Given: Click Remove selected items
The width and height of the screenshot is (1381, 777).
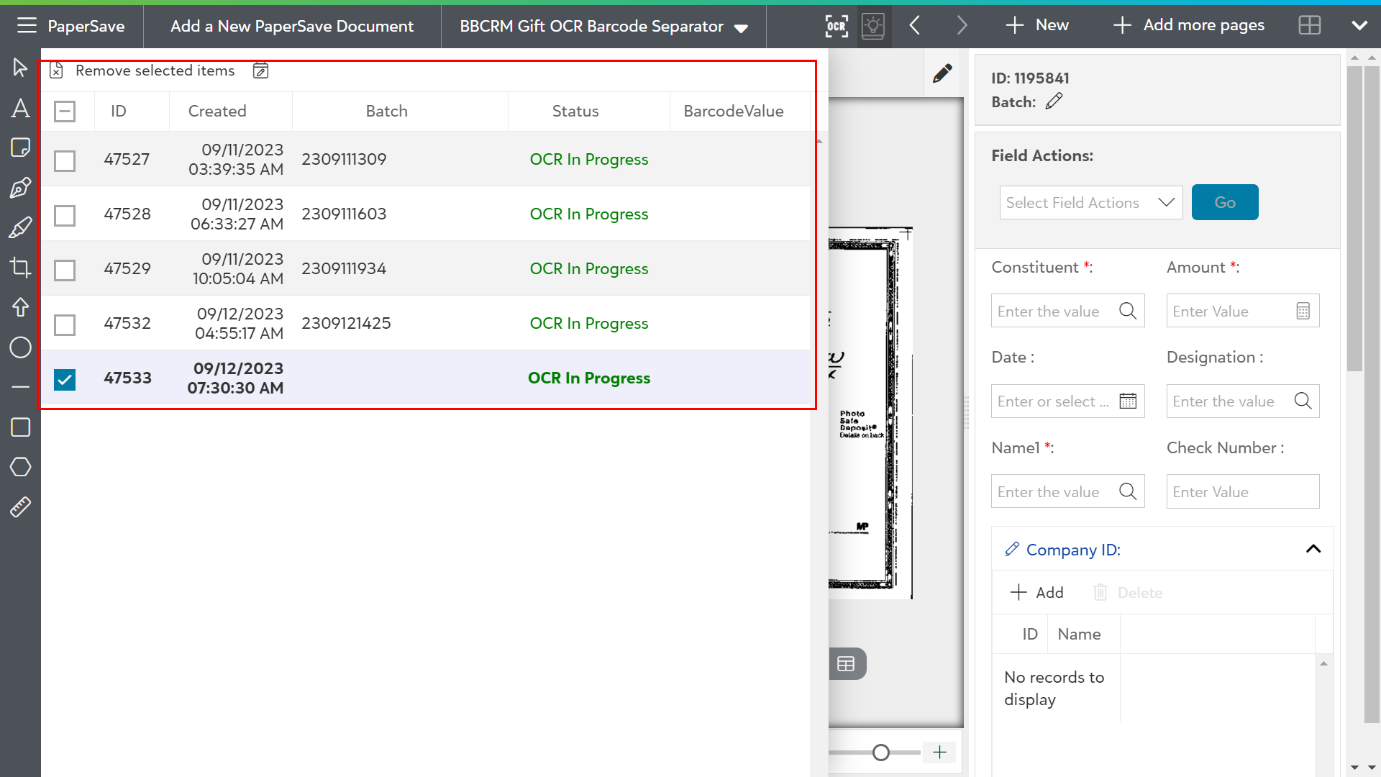Looking at the screenshot, I should pos(155,71).
